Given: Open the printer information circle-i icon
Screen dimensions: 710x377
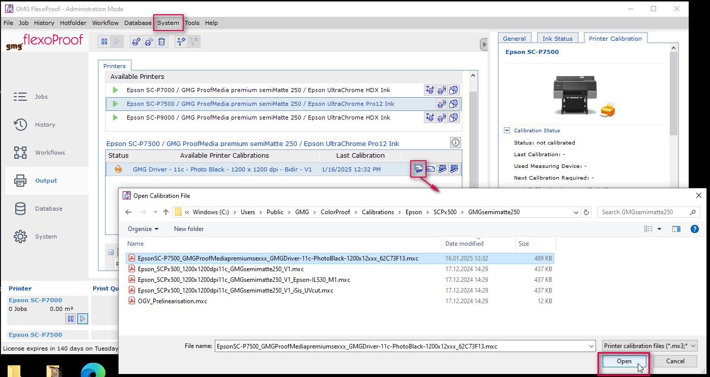Looking at the screenshot, I should (456, 142).
